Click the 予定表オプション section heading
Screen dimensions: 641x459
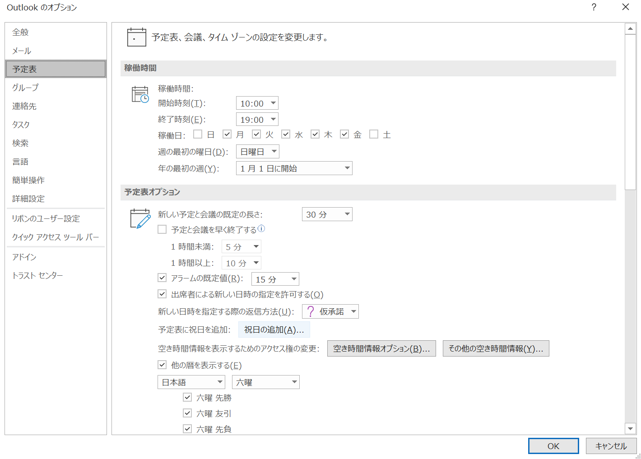click(x=152, y=192)
